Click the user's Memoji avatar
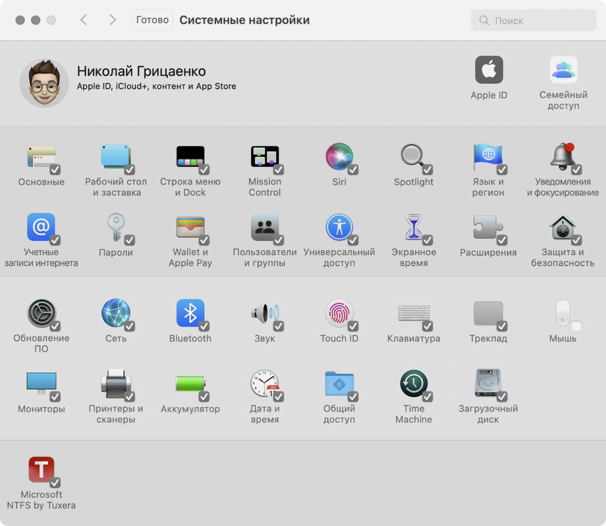 [x=44, y=83]
